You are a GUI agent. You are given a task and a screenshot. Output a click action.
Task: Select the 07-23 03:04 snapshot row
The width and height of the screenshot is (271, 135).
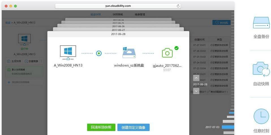pyautogui.click(x=210, y=68)
